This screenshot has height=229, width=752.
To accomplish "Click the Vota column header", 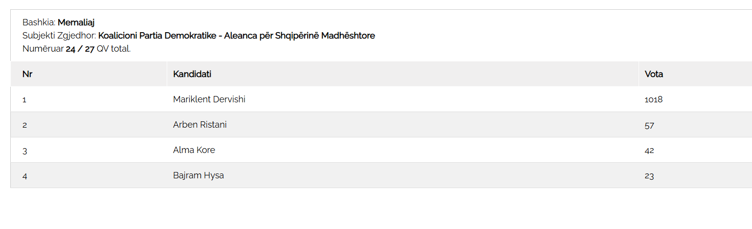I will tap(654, 74).
